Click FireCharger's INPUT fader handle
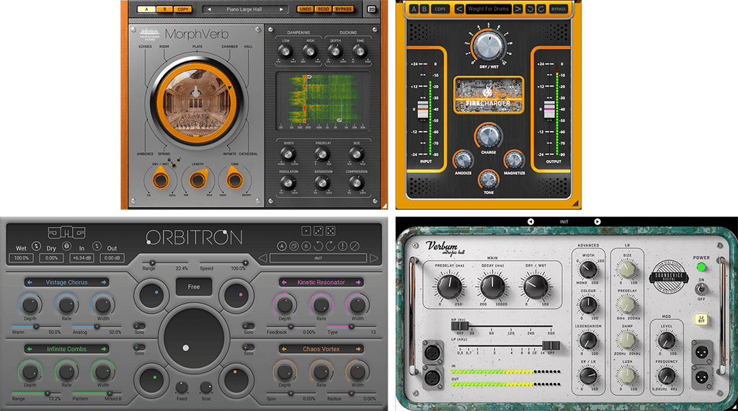The width and height of the screenshot is (738, 411). [423, 110]
